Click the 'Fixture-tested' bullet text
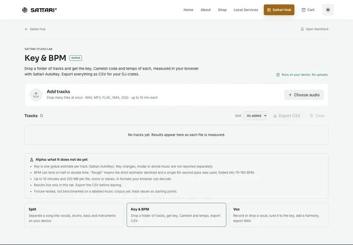 coord(105,192)
